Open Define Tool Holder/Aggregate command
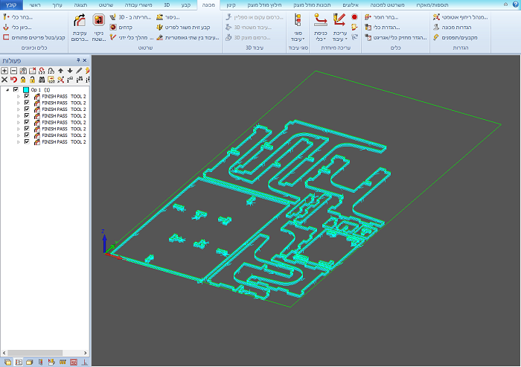This screenshot has height=367, width=521. [395, 37]
